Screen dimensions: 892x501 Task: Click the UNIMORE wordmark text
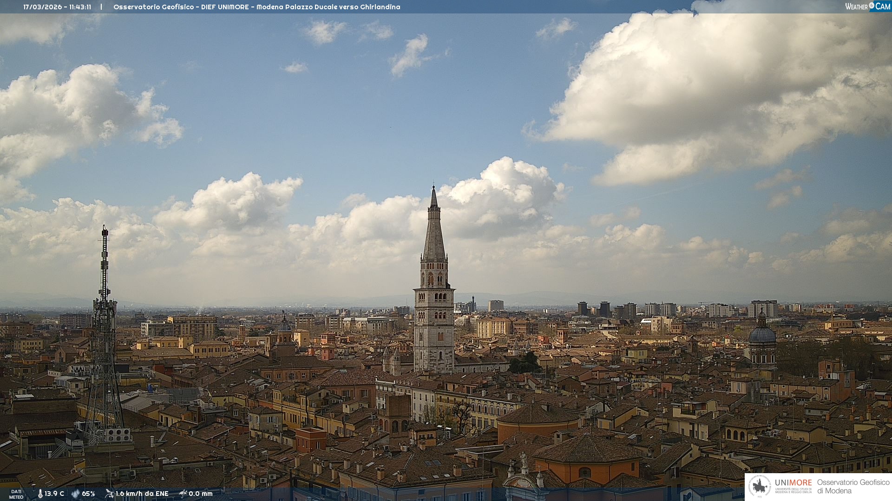pos(793,482)
